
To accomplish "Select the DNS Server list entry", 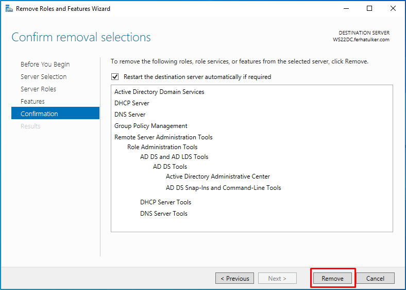I will [x=130, y=115].
